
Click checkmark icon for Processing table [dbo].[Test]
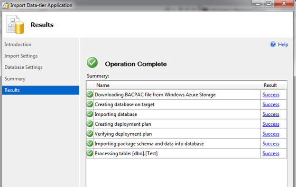pyautogui.click(x=90, y=153)
